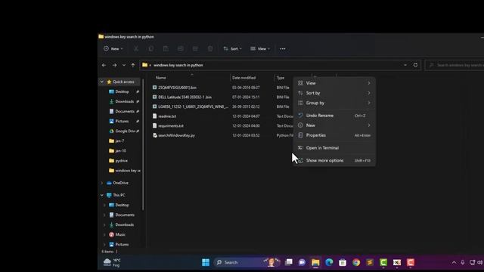Image resolution: width=484 pixels, height=272 pixels.
Task: Choose Properties in context menu
Action: [x=334, y=135]
